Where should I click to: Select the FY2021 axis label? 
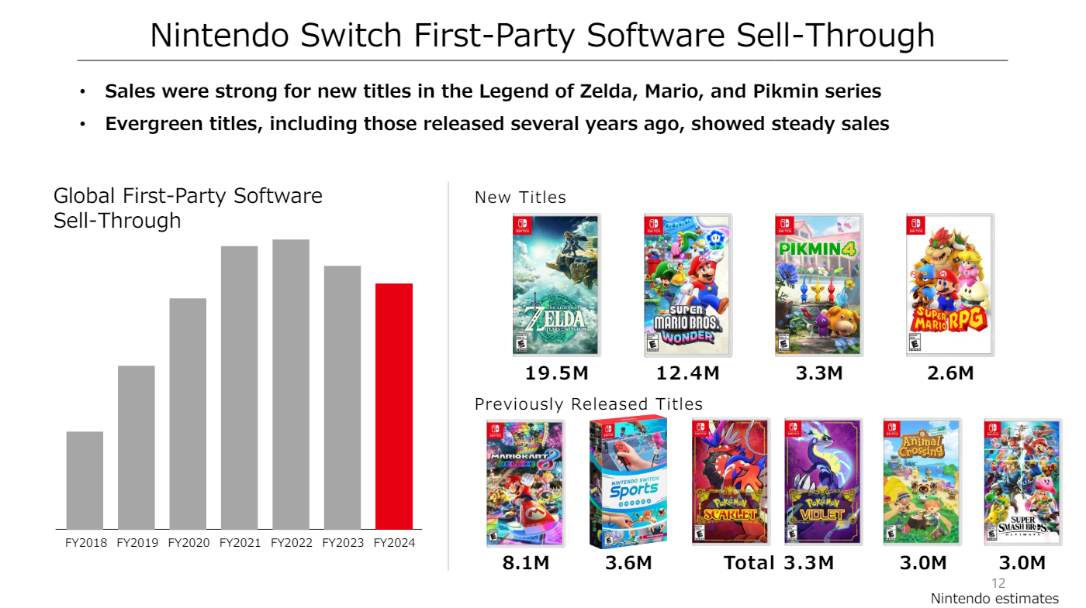click(240, 543)
